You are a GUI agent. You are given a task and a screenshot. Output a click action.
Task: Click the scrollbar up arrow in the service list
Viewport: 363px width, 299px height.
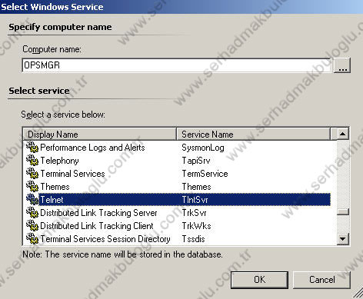click(x=343, y=134)
